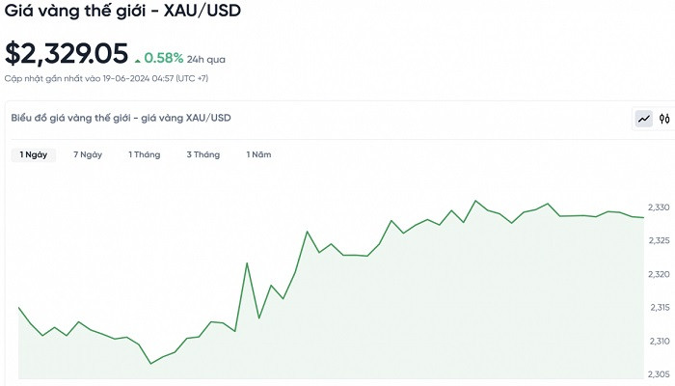675x386 pixels.
Task: Click the 2,325 y-axis label
Action: click(x=659, y=240)
